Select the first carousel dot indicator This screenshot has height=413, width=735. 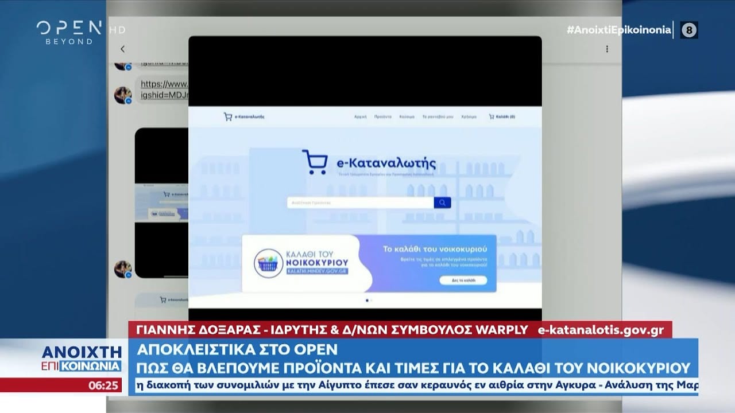[367, 300]
